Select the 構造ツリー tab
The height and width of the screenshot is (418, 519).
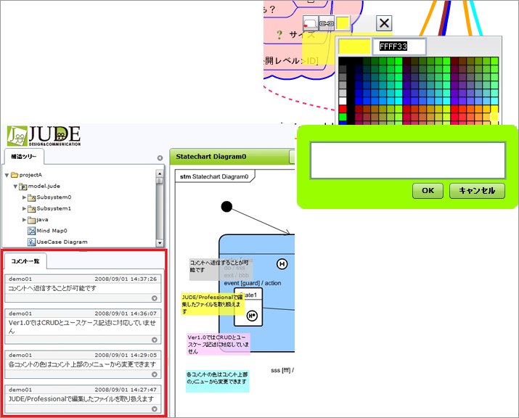click(x=23, y=157)
